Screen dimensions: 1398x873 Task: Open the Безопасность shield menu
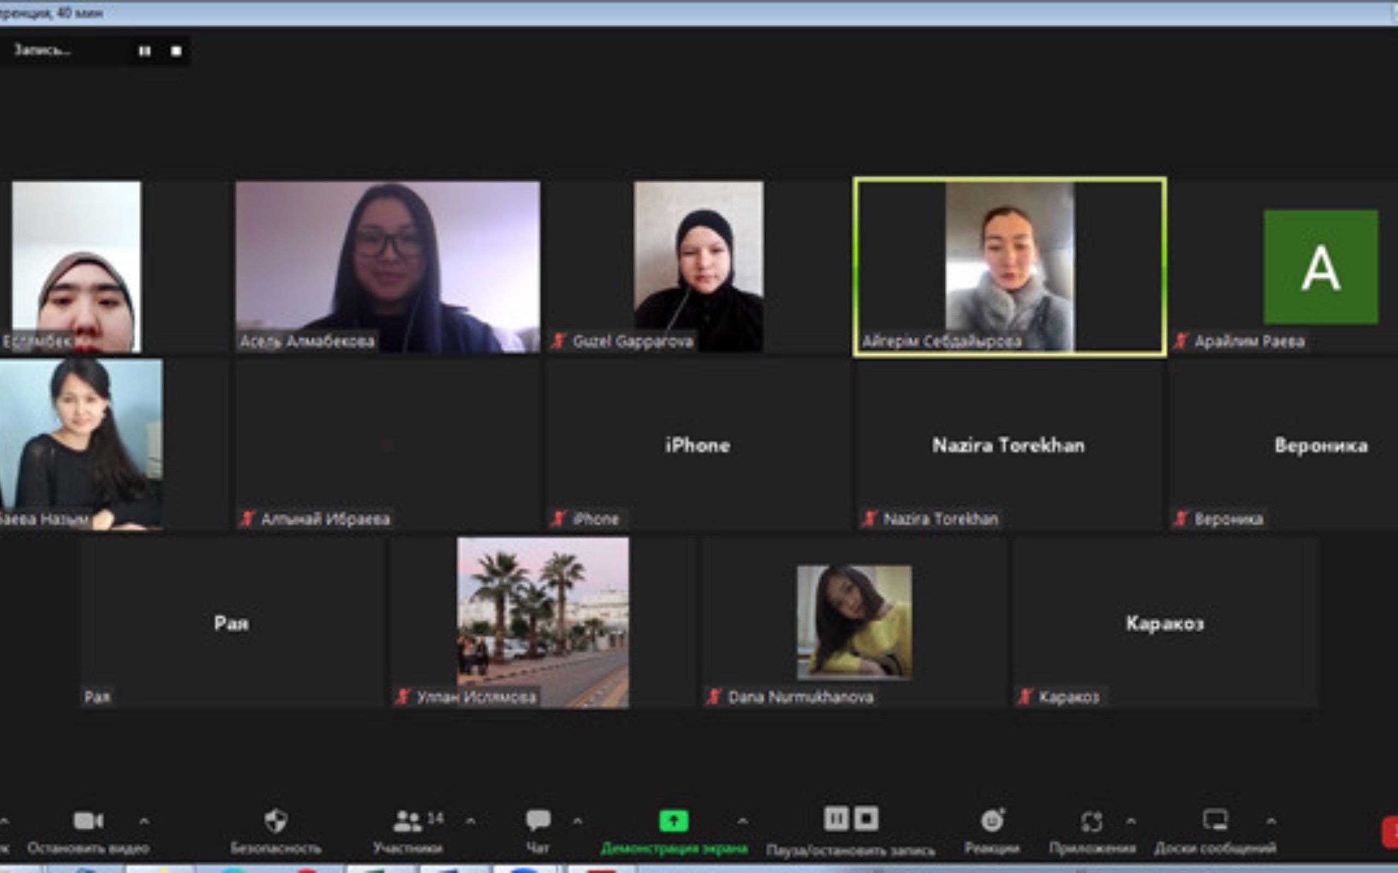pos(276,821)
